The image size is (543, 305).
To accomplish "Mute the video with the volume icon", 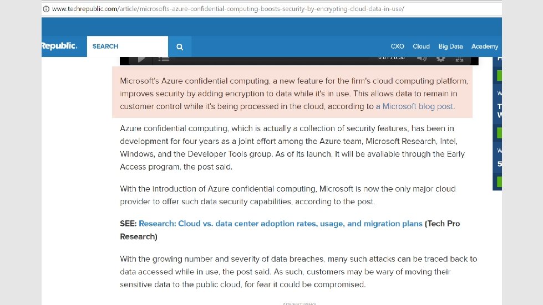I will (x=422, y=59).
